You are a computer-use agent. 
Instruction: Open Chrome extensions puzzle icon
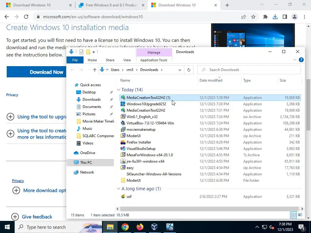click(265, 17)
